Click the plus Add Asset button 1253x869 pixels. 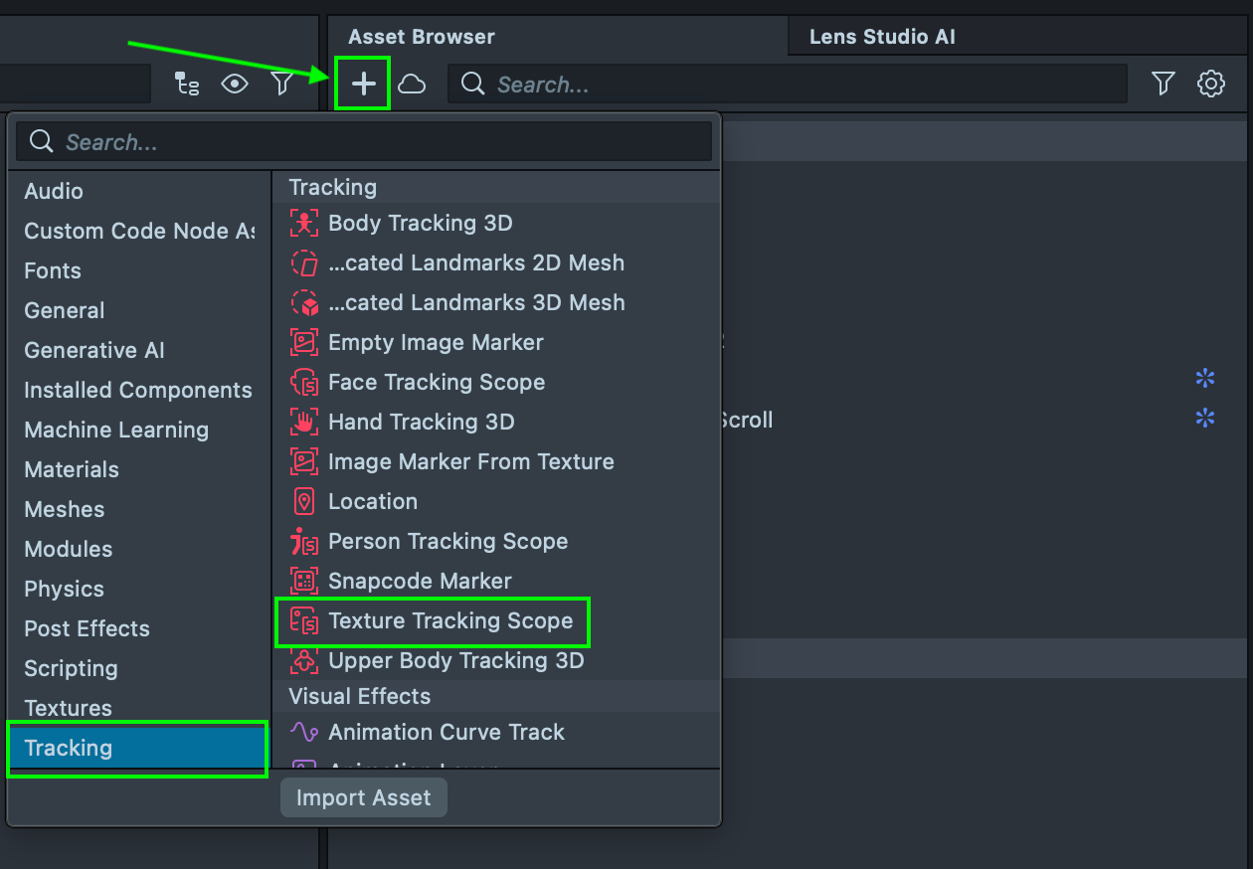coord(363,85)
